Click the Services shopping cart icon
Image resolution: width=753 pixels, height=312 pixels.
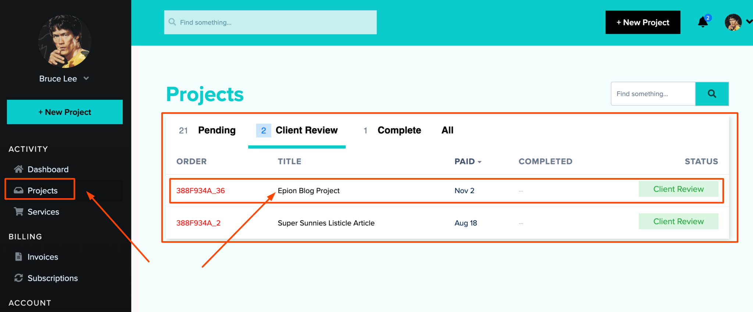18,211
